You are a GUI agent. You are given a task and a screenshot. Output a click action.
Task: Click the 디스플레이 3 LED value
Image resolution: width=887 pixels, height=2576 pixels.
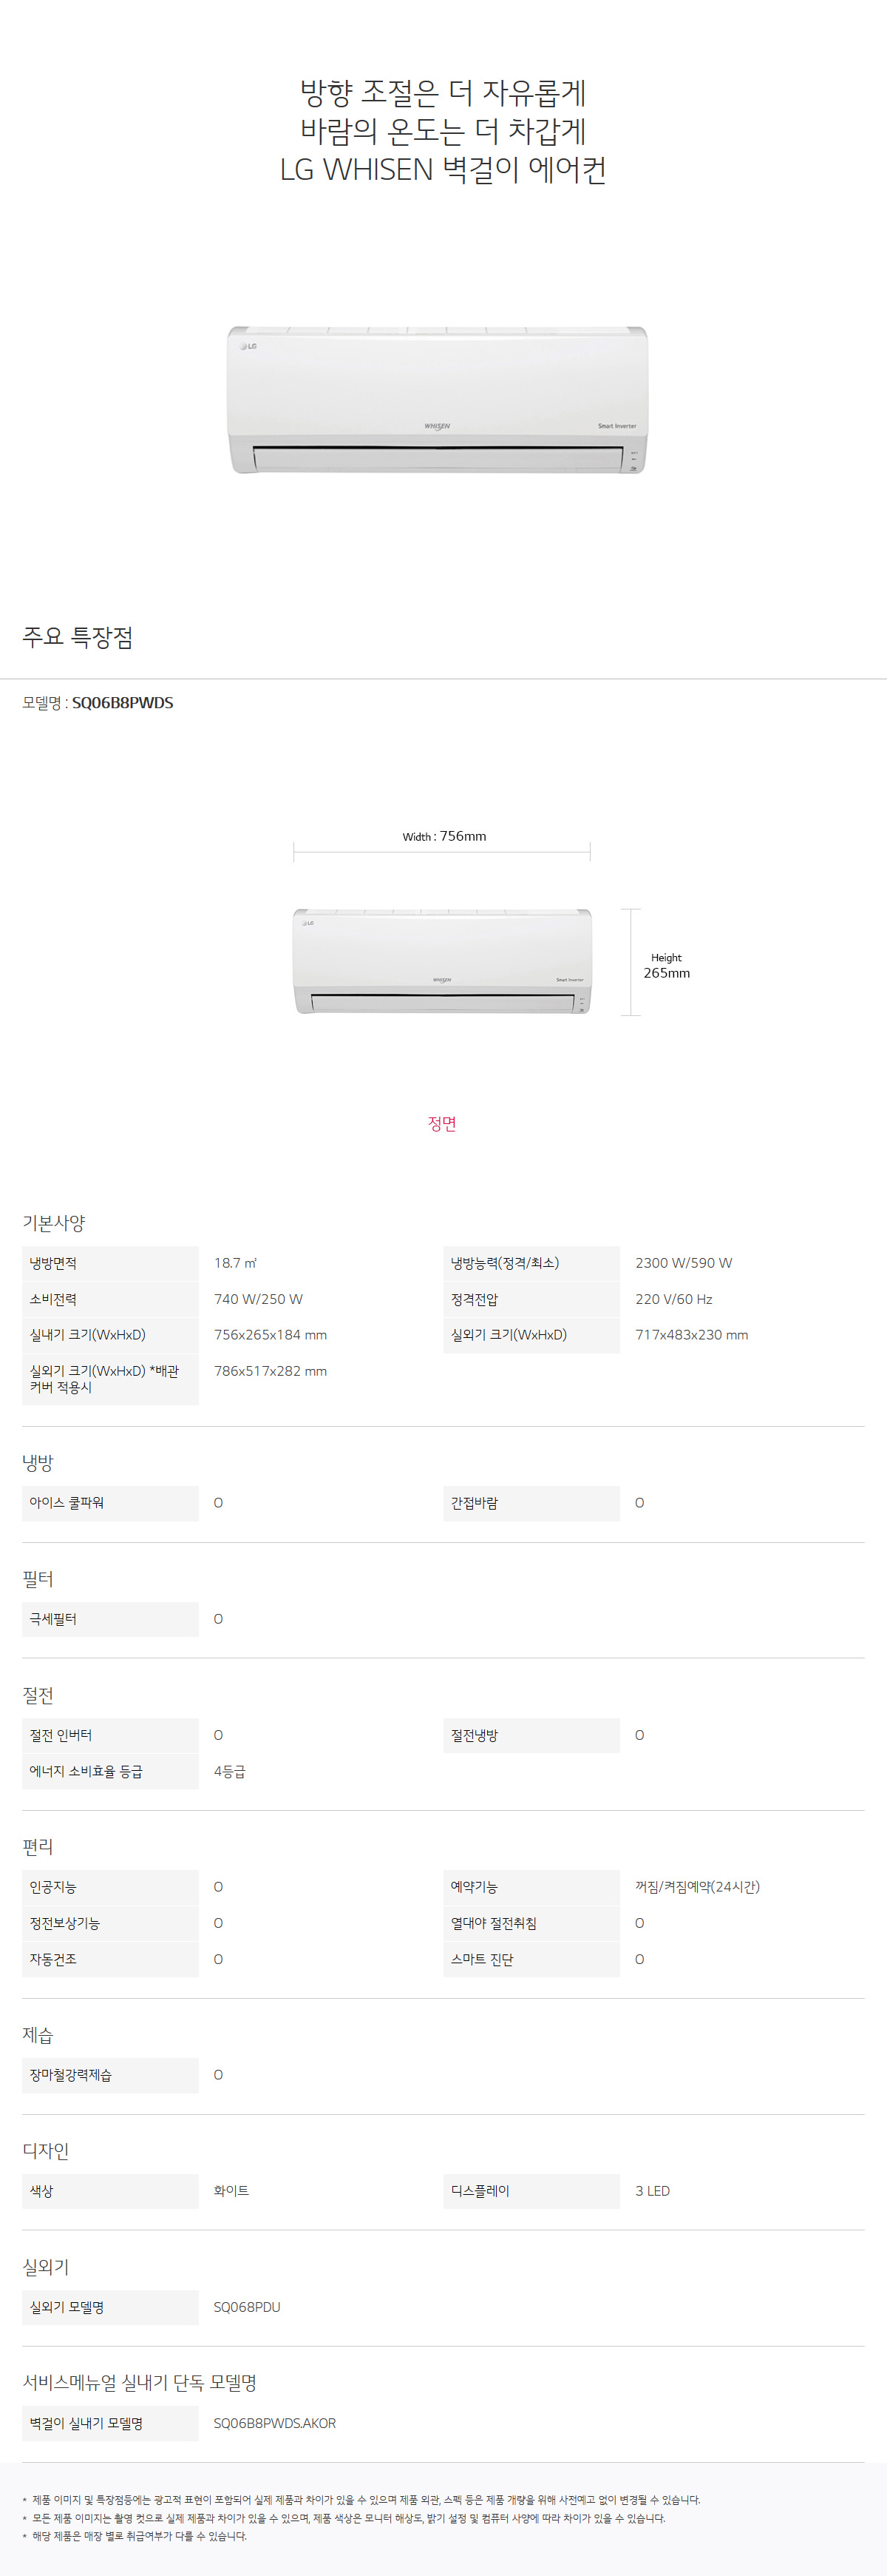pos(652,2191)
